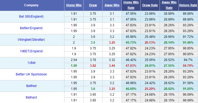The image size is (198, 103).
Task: Select Betfred's green 3.6 draw odds
Action: (x=93, y=89)
